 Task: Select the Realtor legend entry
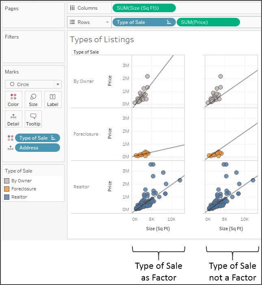tap(19, 197)
